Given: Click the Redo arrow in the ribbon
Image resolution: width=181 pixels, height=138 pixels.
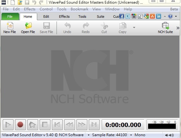Looking at the screenshot, I should click(x=86, y=28).
